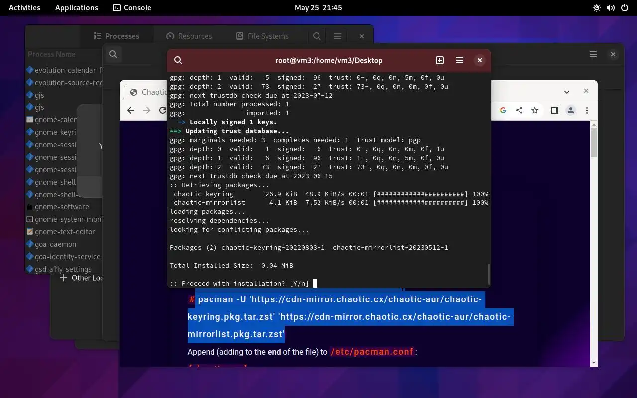The width and height of the screenshot is (637, 398).
Task: Click the volume icon in top bar
Action: pos(611,8)
